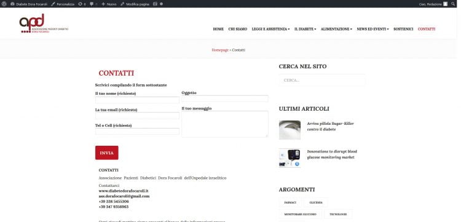Click the ULTIMI ARTICOLI heading

(304, 109)
